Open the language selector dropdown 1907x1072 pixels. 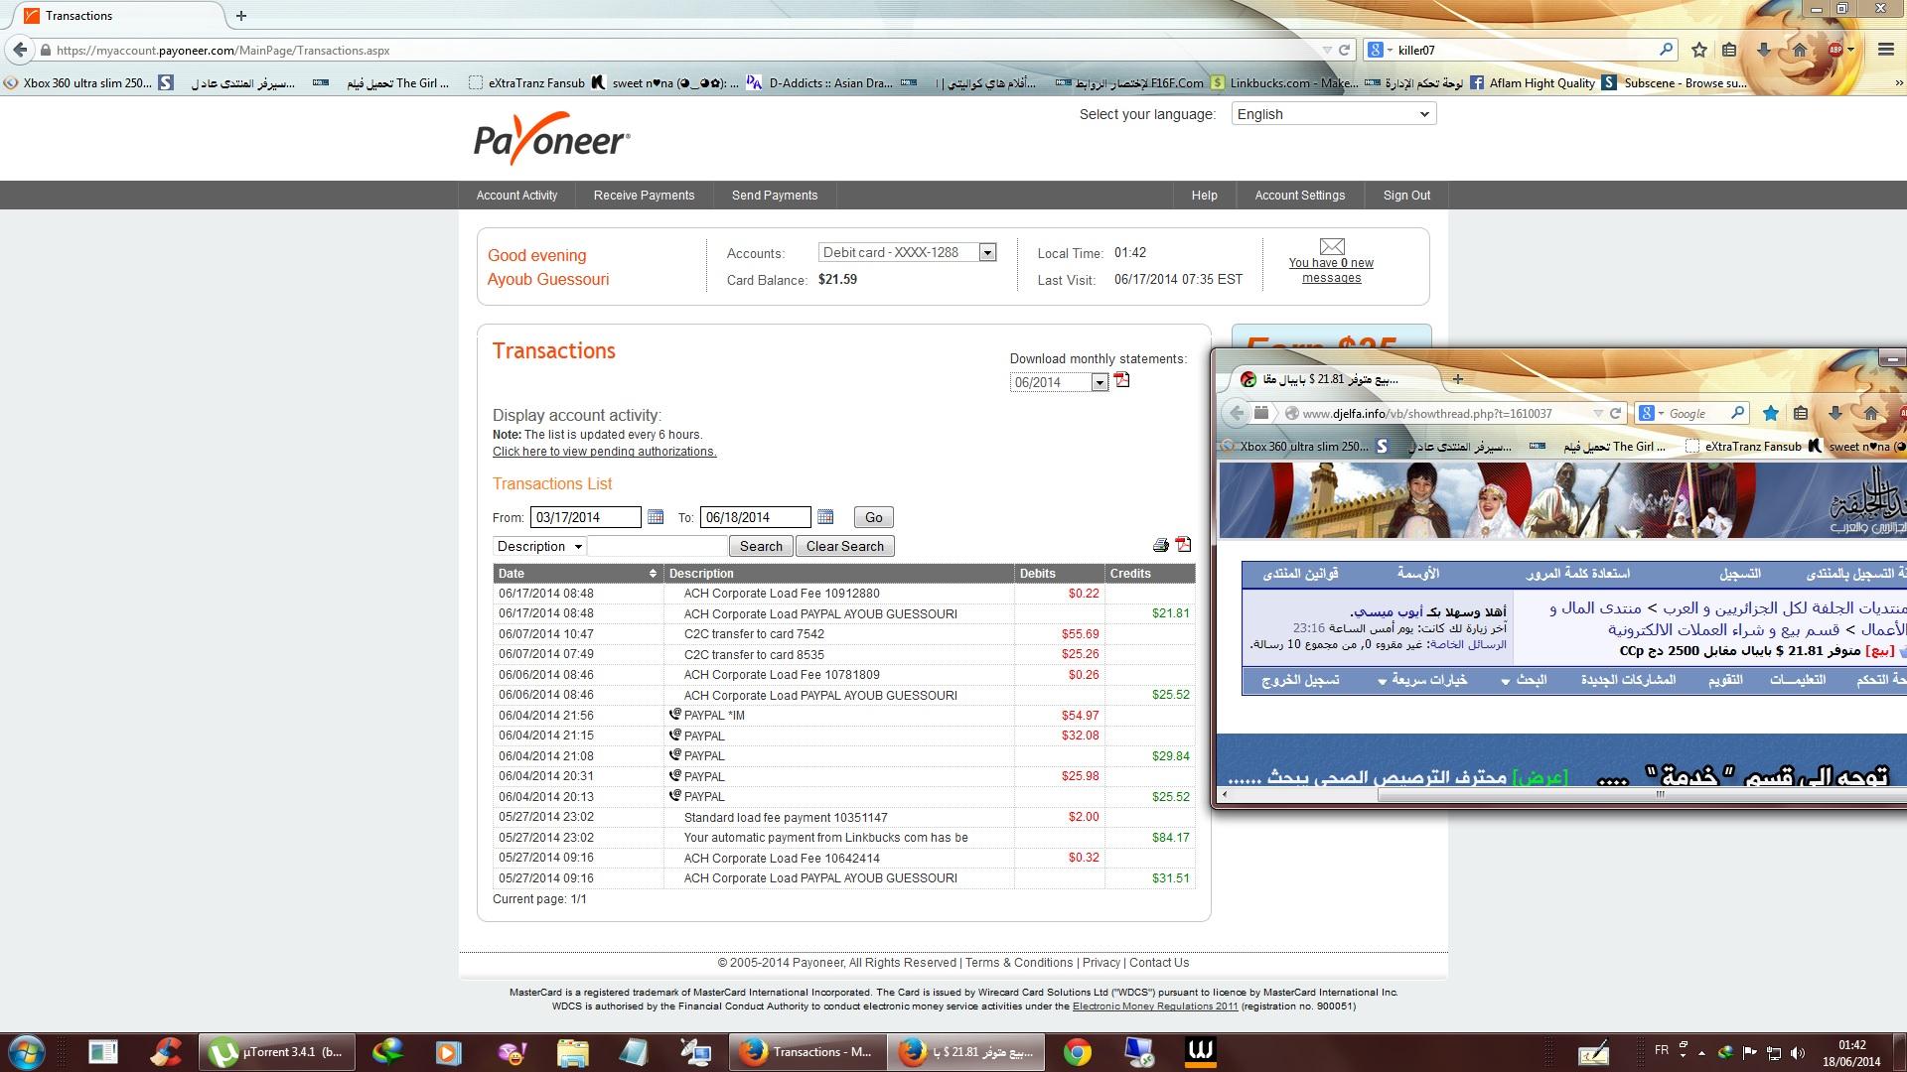tap(1334, 114)
